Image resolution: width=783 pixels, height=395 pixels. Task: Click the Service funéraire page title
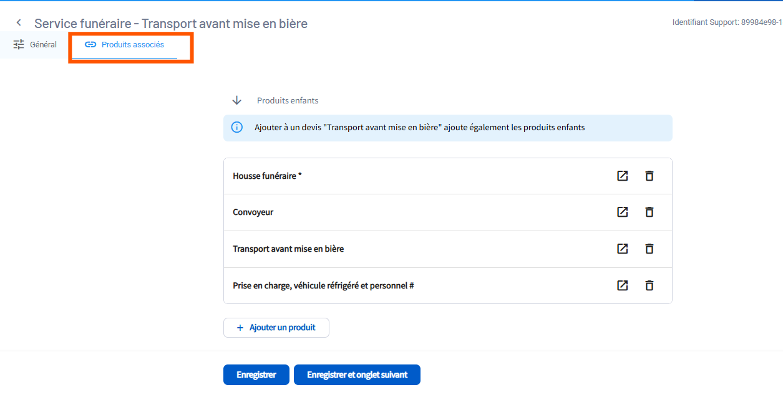click(171, 23)
